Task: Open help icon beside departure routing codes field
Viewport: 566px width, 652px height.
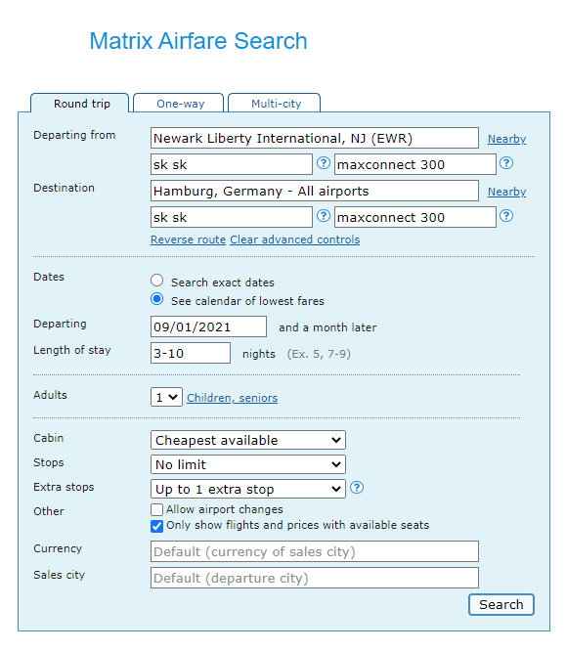Action: [x=324, y=163]
